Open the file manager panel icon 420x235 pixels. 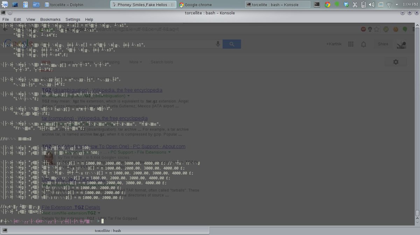(36, 5)
